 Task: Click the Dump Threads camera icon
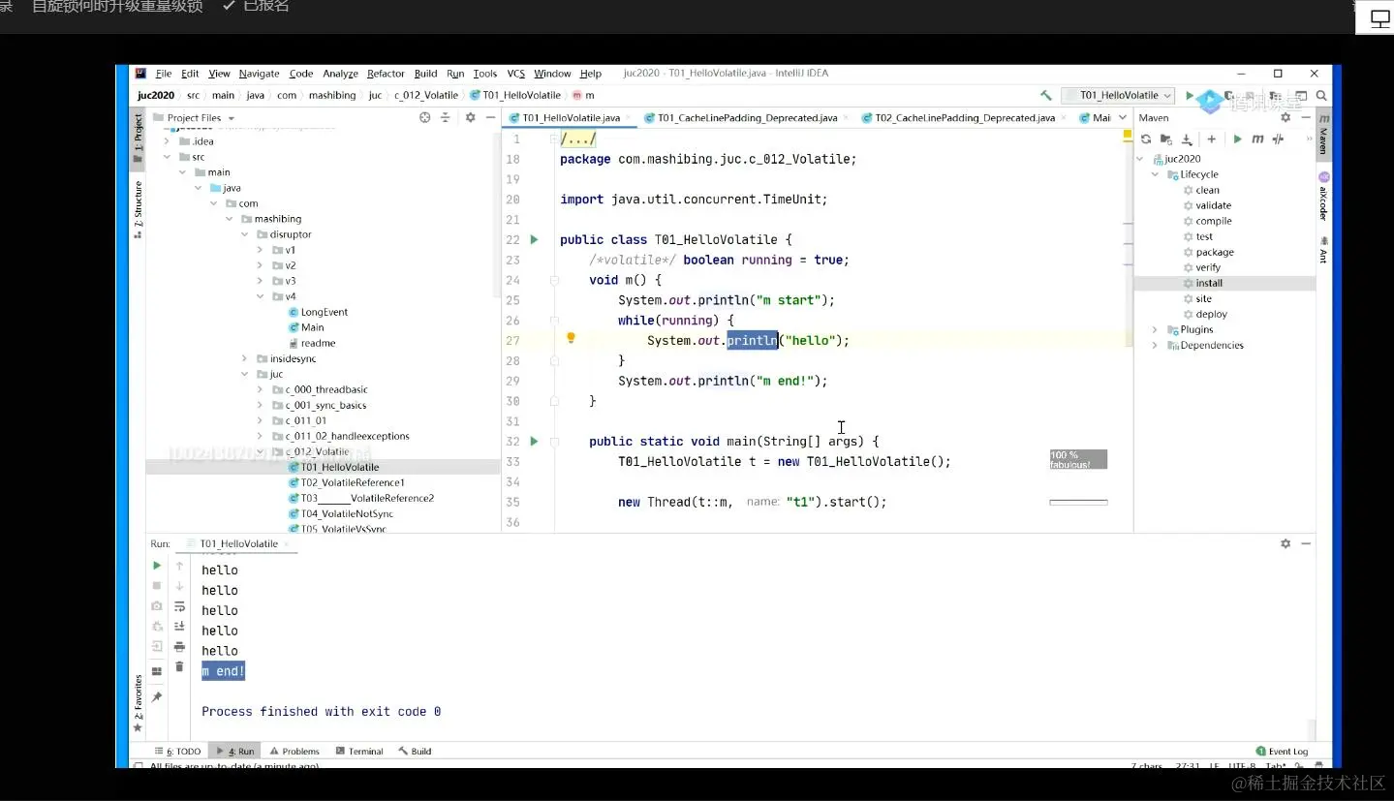tap(157, 606)
